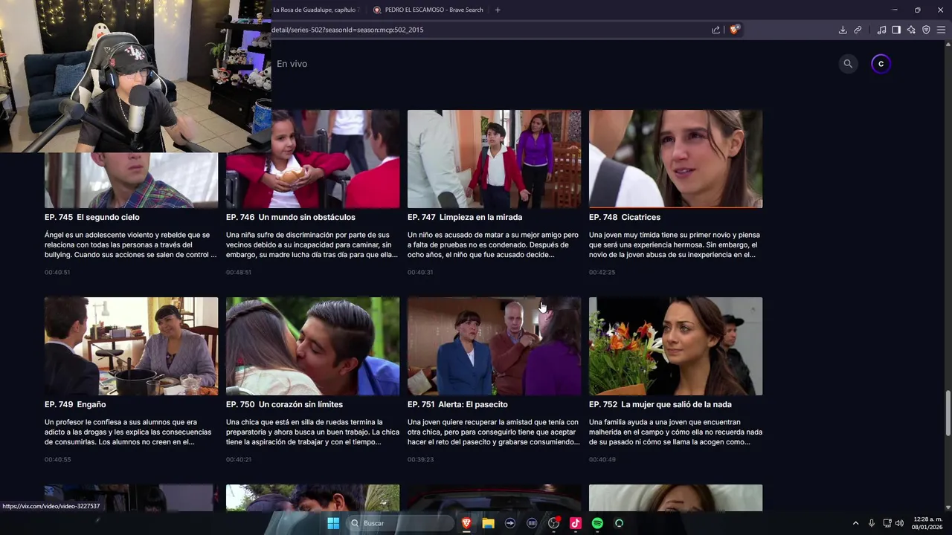
Task: Open a new browser tab with plus
Action: click(x=498, y=10)
